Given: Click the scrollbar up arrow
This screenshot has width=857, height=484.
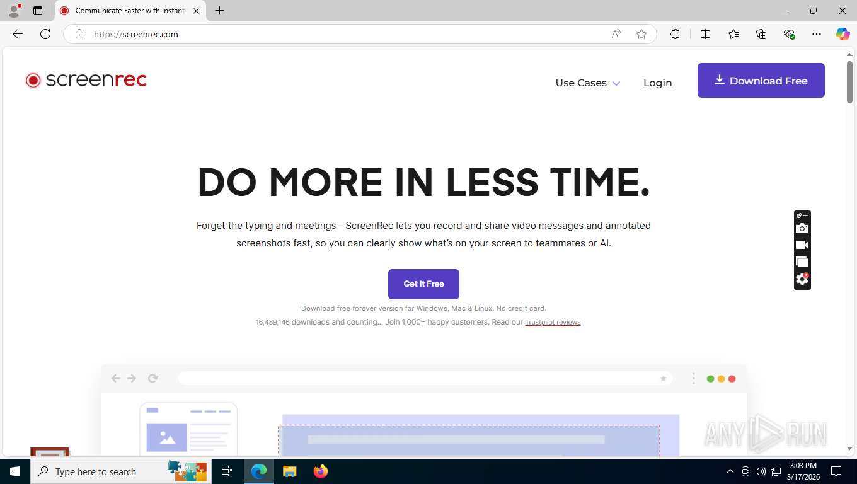Looking at the screenshot, I should (x=849, y=55).
